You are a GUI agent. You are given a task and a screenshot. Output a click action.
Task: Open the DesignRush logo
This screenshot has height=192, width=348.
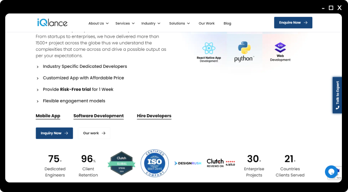click(187, 163)
